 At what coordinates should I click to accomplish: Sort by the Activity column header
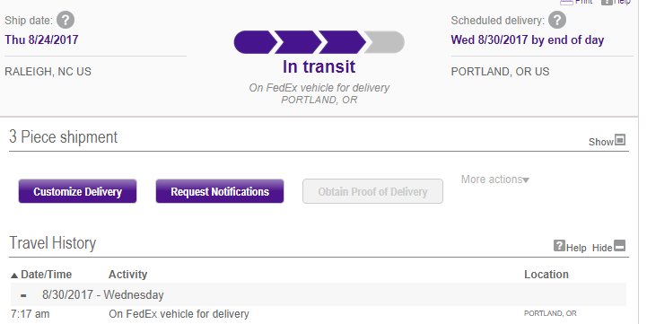127,275
